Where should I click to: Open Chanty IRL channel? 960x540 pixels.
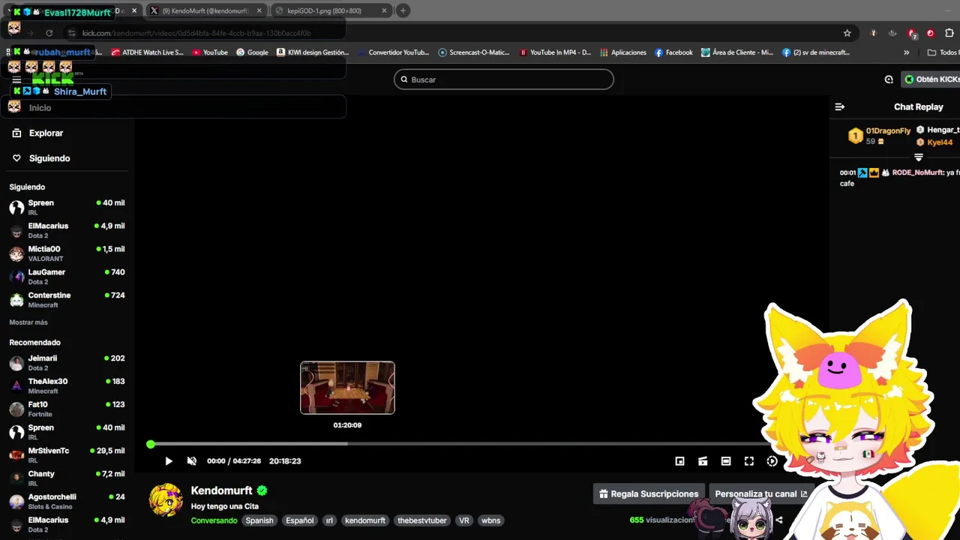click(x=66, y=478)
